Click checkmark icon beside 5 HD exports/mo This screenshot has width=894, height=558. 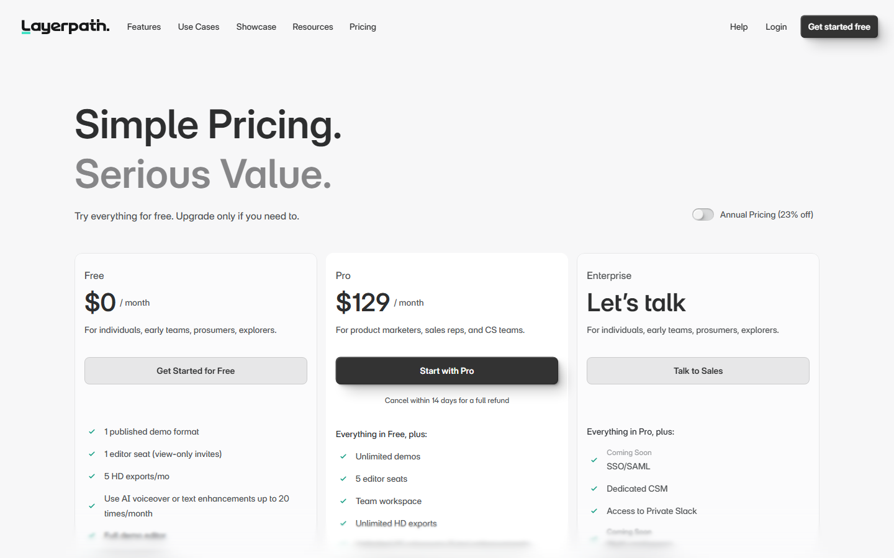(x=92, y=476)
